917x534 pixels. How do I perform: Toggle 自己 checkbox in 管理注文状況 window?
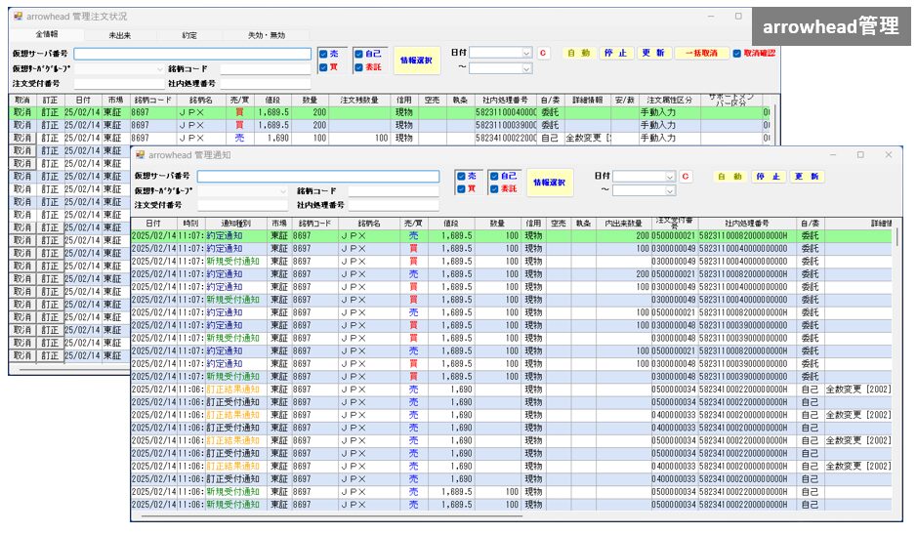pos(358,54)
